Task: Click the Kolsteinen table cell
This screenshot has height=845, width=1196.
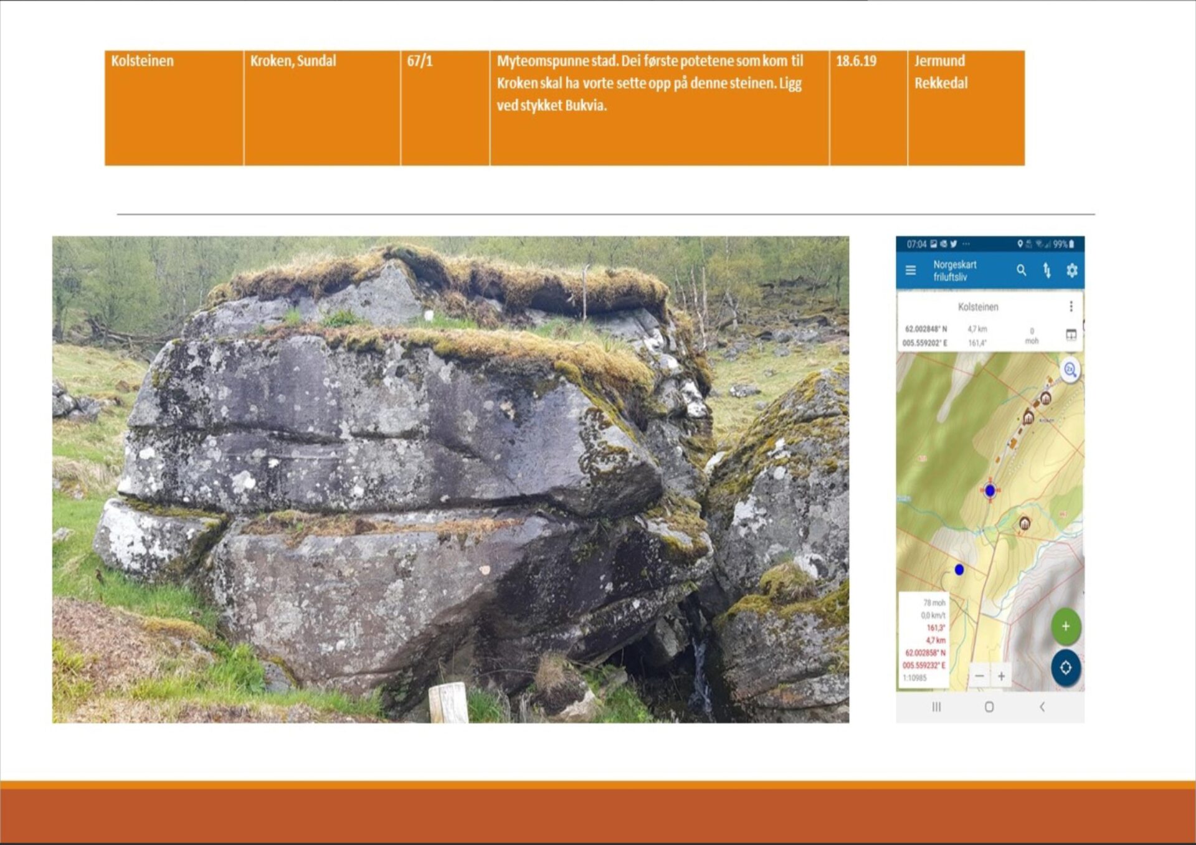Action: (174, 108)
